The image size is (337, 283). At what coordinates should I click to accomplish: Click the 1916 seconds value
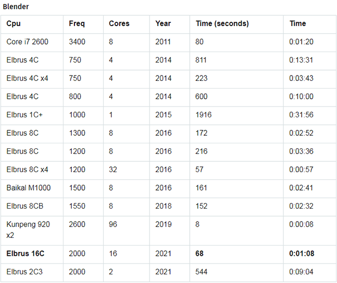(203, 115)
